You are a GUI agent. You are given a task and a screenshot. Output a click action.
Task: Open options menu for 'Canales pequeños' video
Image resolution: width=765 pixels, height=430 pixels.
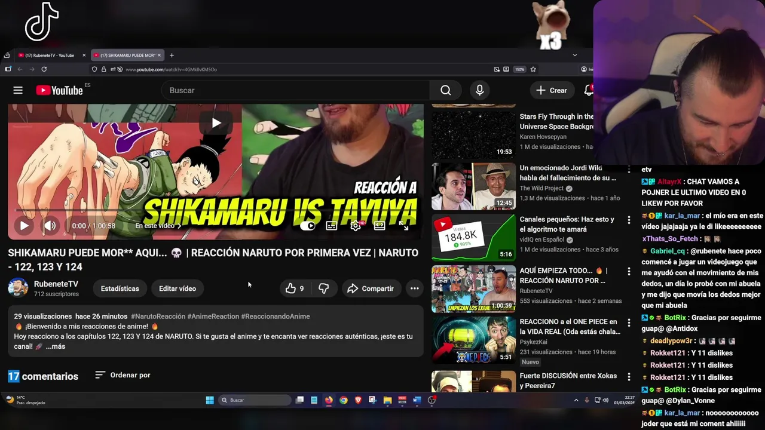[x=629, y=220]
